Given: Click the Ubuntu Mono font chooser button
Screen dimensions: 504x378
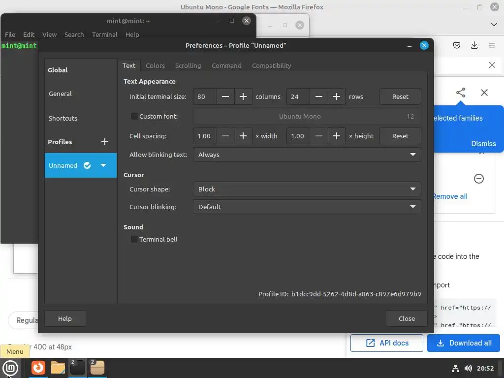Looking at the screenshot, I should tap(307, 116).
